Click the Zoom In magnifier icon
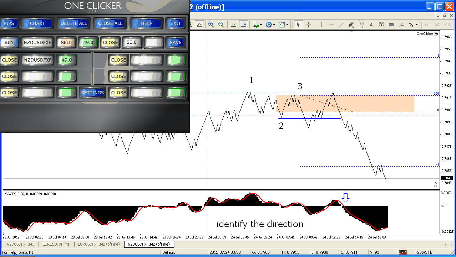This screenshot has height=257, width=456. [211, 25]
